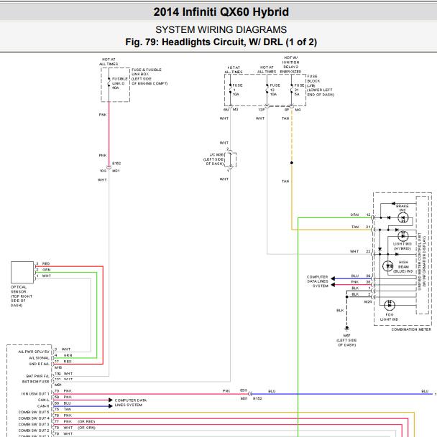Click the arrowhead on the CAN-L wire
Image resolution: width=437 pixels, height=437 pixels.
pos(111,400)
